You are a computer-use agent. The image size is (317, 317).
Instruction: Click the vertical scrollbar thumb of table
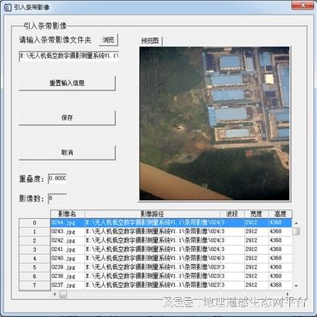(296, 231)
